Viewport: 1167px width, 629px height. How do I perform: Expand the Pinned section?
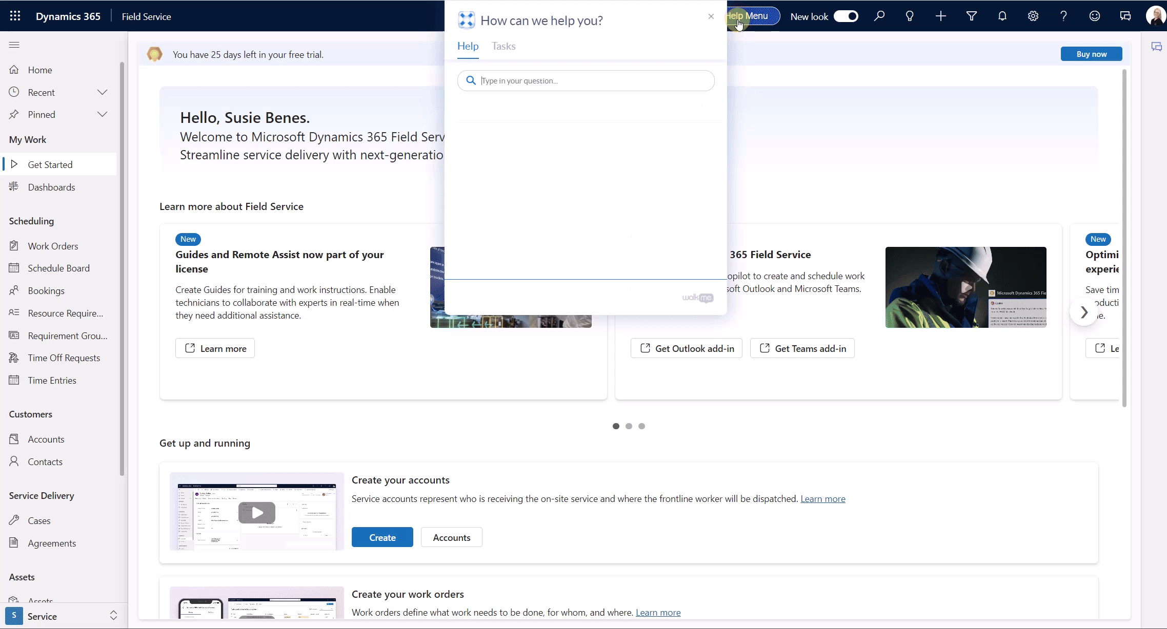pos(102,114)
